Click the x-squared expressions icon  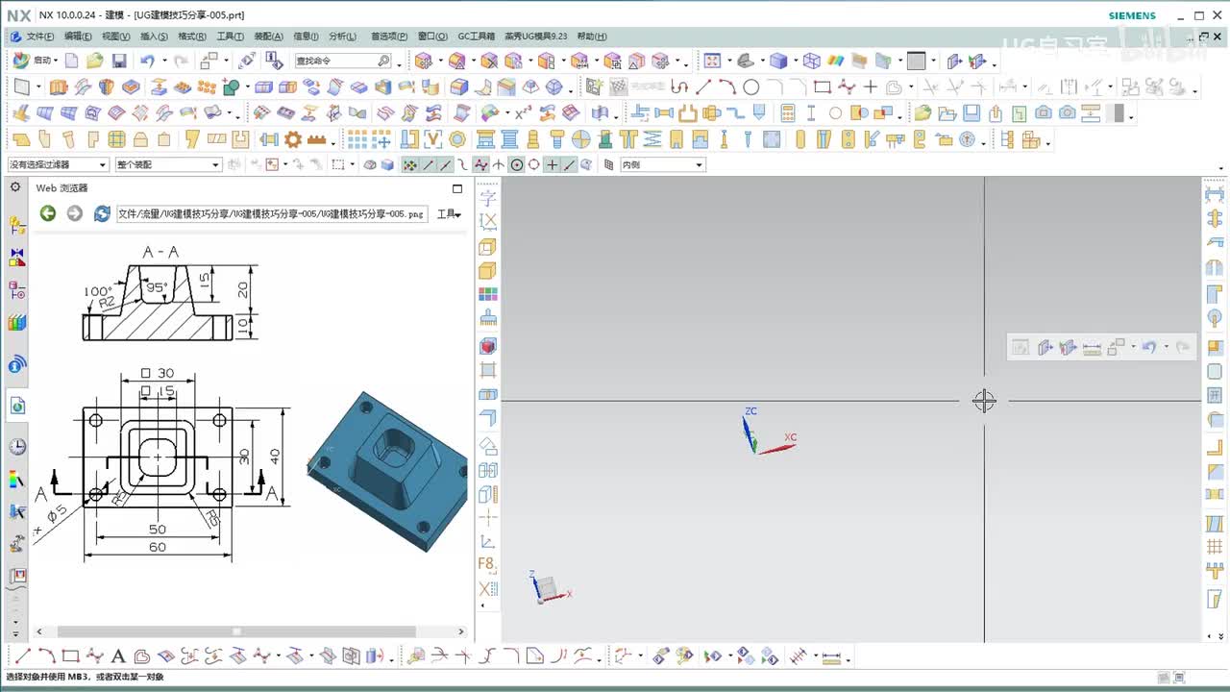click(524, 113)
